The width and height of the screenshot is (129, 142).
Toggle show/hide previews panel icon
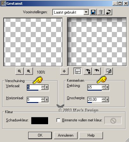click(x=77, y=71)
